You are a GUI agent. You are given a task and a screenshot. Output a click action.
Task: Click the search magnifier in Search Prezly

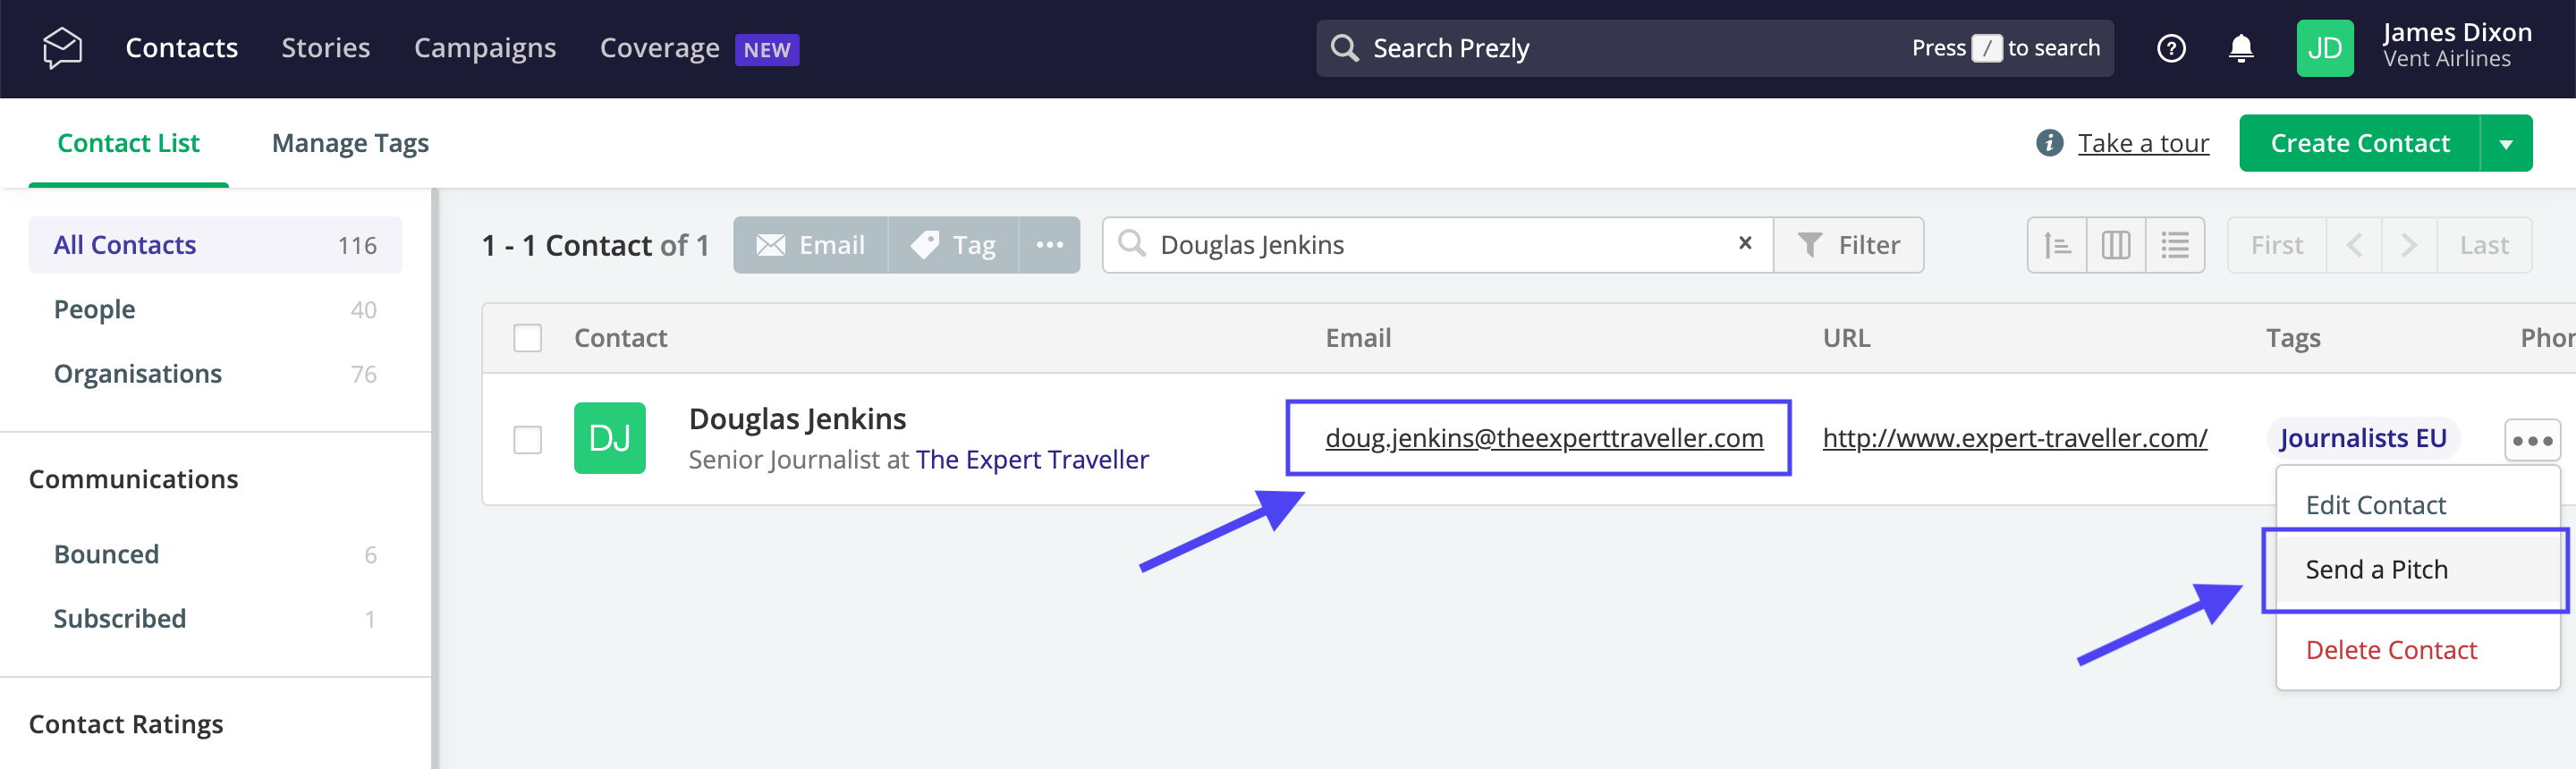point(1344,48)
